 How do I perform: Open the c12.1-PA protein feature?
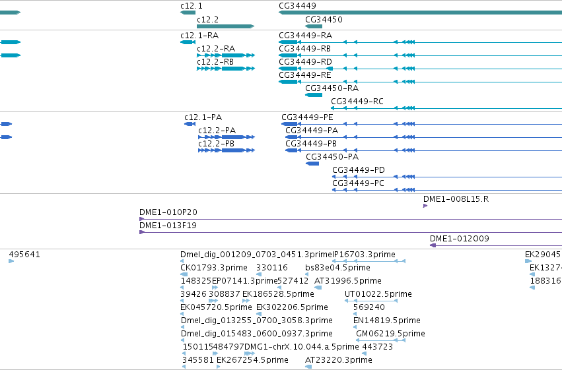(190, 124)
